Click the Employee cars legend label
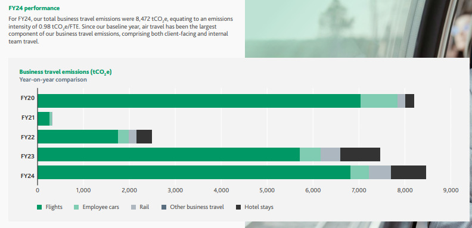This screenshot has width=472, height=228. pos(101,207)
